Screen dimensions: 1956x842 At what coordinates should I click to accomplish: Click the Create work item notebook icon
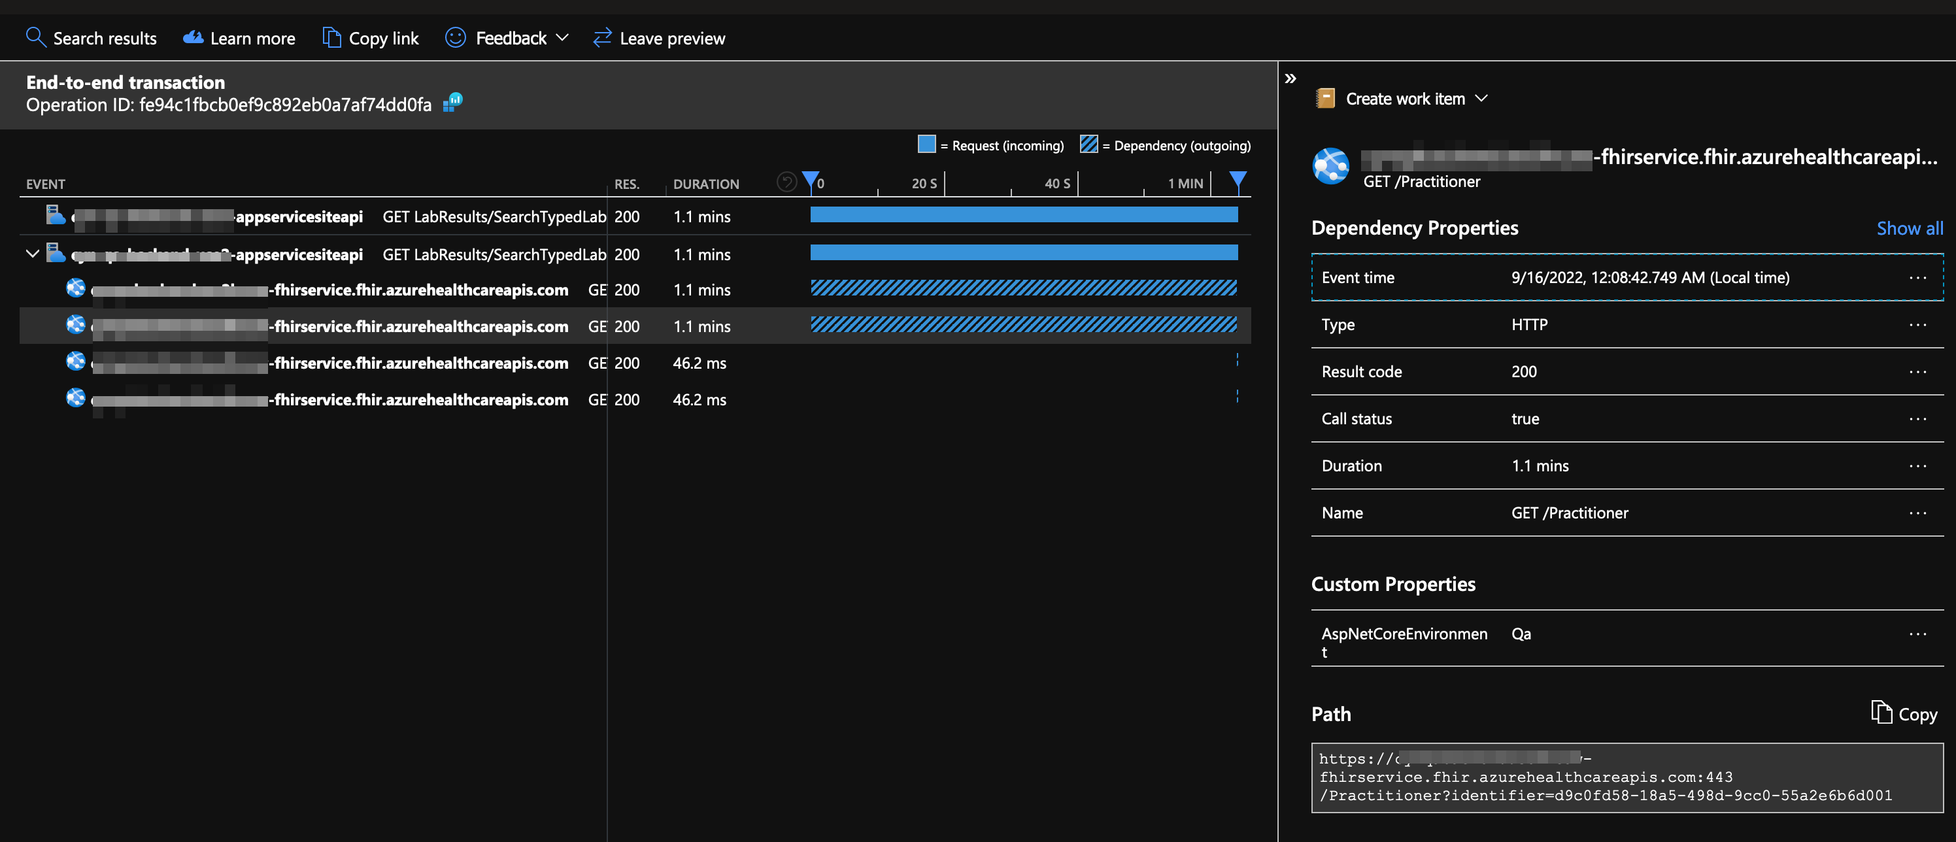pyautogui.click(x=1326, y=99)
